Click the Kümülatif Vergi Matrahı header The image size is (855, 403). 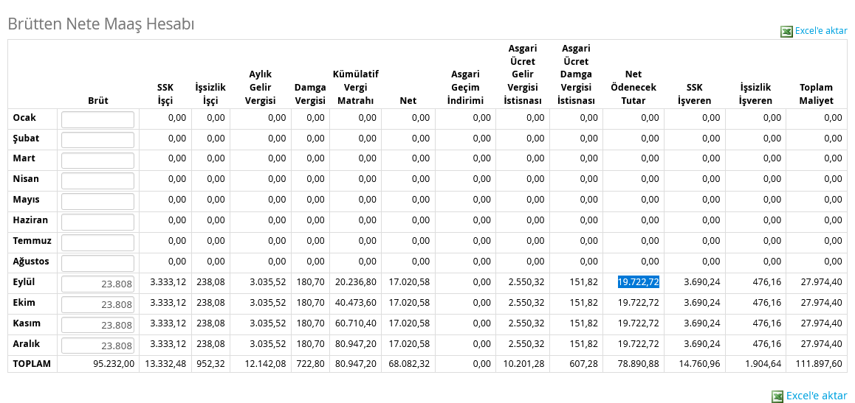coord(355,87)
